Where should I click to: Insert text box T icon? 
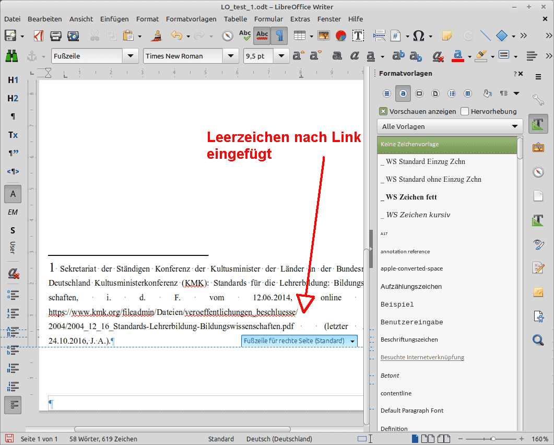click(x=358, y=36)
